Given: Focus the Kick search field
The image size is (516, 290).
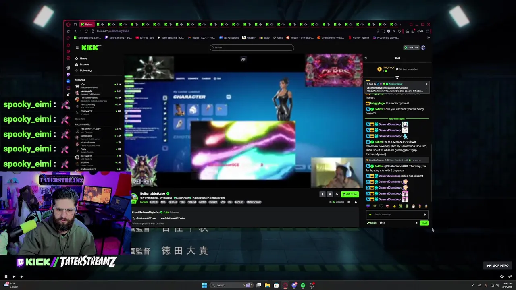Looking at the screenshot, I should point(252,48).
